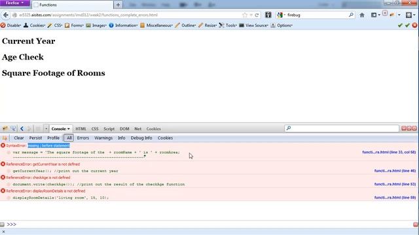
Task: Toggle the Info console filter
Action: click(122, 138)
